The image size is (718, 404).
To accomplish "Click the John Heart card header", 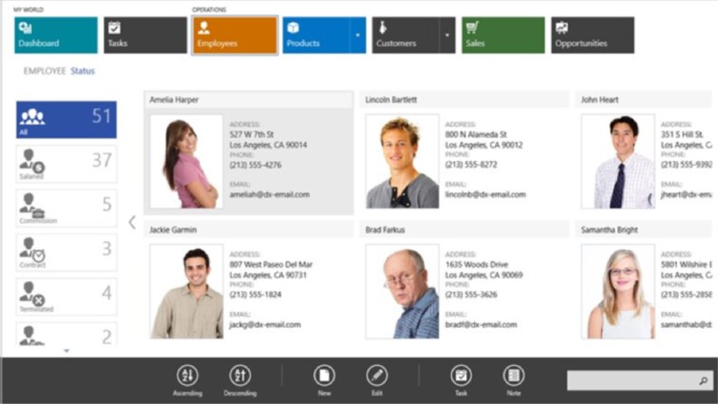I will click(x=644, y=100).
